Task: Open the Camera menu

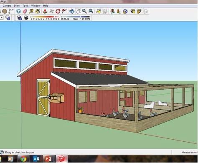Action: [x=7, y=6]
